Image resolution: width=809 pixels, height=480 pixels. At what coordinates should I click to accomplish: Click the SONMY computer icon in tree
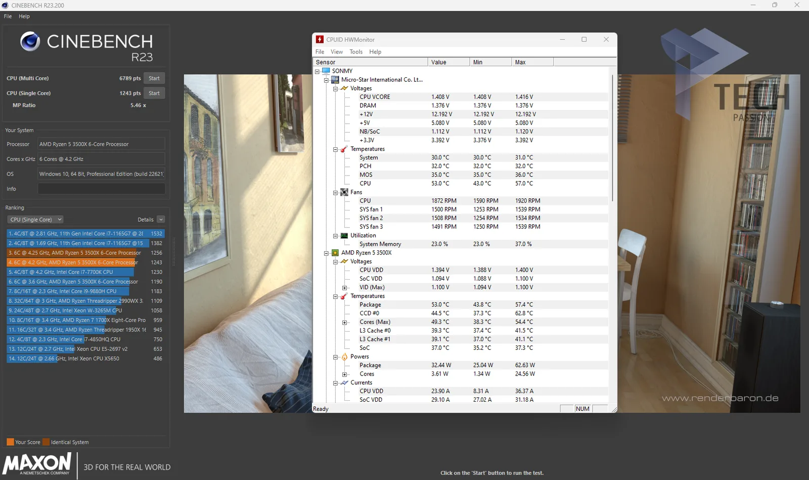tap(326, 71)
